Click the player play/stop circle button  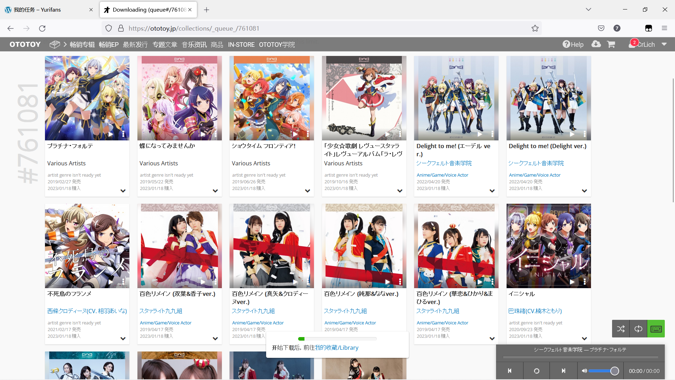pyautogui.click(x=536, y=371)
